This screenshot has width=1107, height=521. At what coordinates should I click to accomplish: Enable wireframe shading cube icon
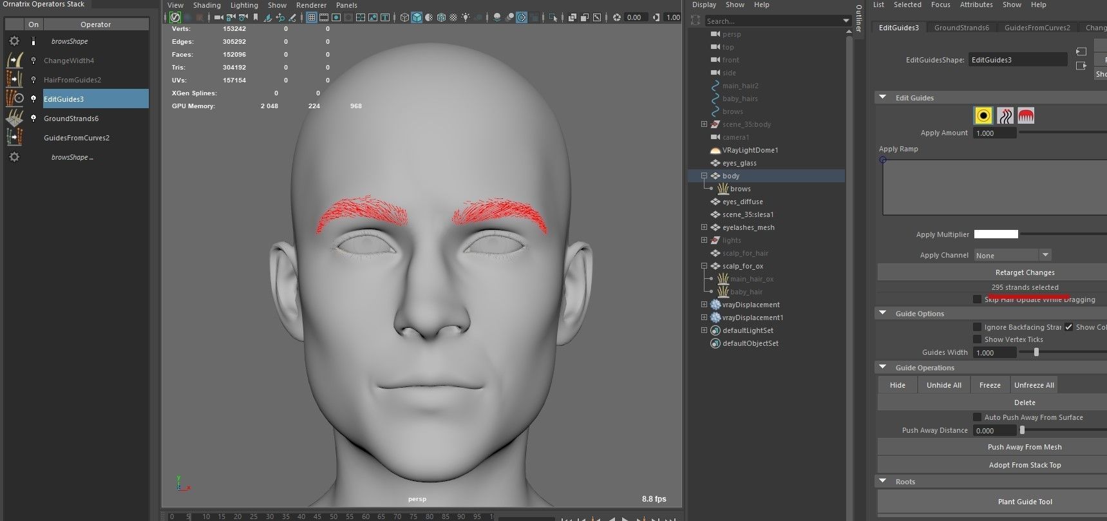[x=404, y=17]
